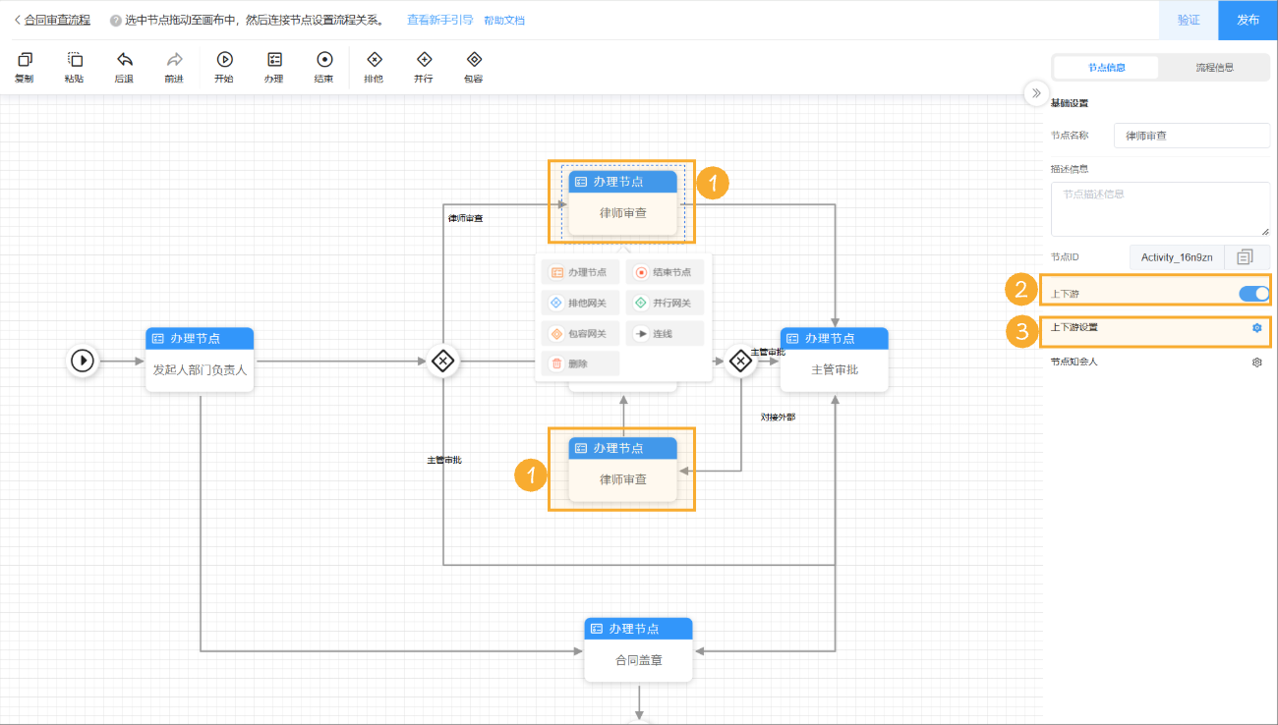Switch to the 流程信息 tab
The image size is (1278, 725).
point(1214,68)
